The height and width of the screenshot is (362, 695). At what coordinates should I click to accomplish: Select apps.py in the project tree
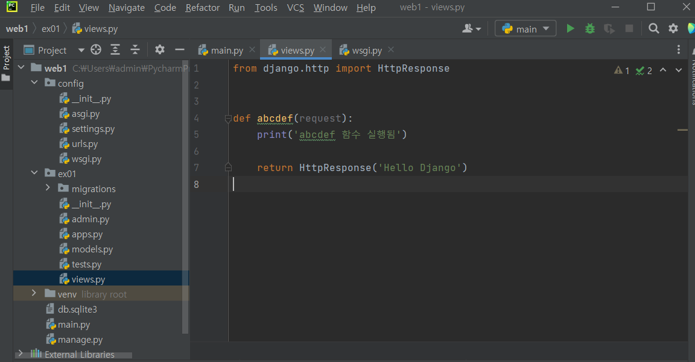(81, 234)
